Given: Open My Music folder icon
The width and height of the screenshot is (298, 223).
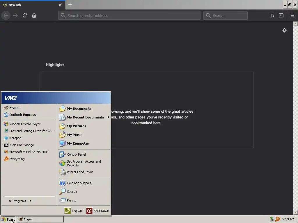Looking at the screenshot, I should [62, 135].
